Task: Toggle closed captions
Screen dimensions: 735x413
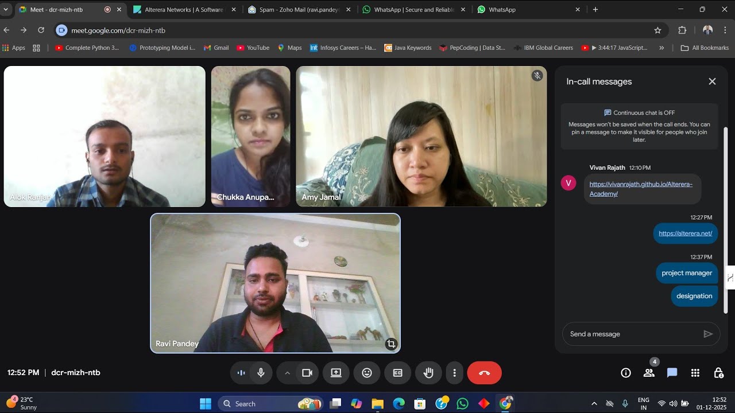Action: coord(397,373)
